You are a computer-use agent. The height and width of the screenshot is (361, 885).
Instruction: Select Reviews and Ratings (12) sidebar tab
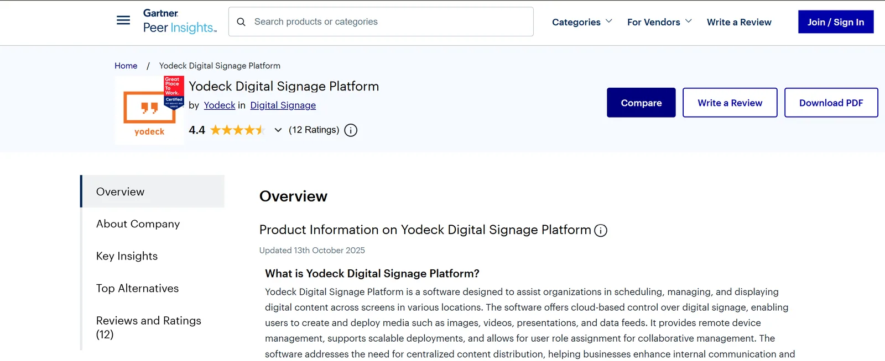153,327
